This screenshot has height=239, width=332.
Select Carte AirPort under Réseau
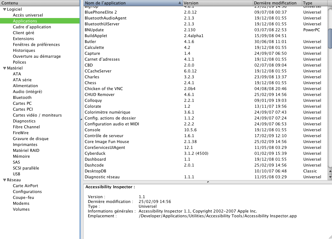(x=25, y=186)
